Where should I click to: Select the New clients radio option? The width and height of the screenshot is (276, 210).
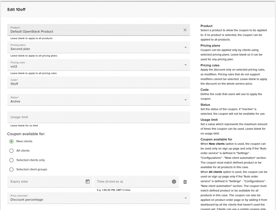coord(11,141)
